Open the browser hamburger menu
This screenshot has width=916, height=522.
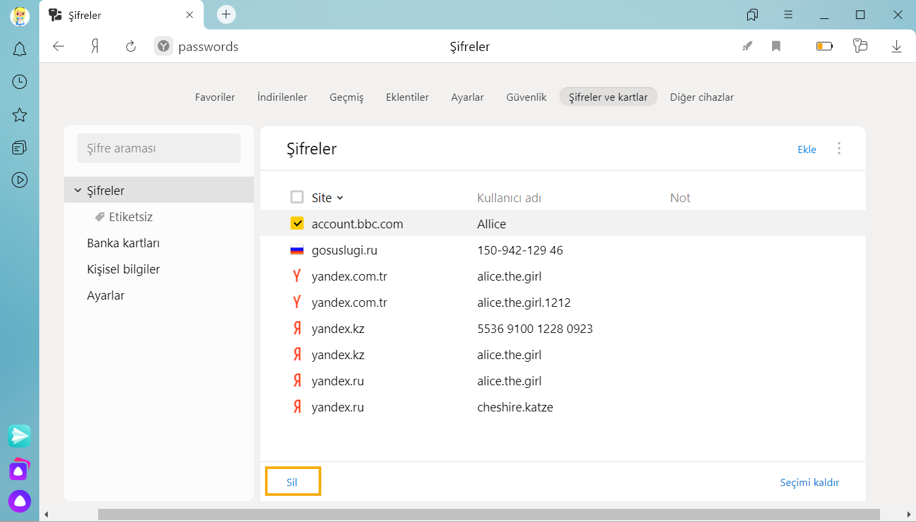[788, 14]
